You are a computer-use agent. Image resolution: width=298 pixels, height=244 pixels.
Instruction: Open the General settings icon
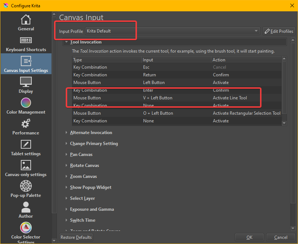26,20
